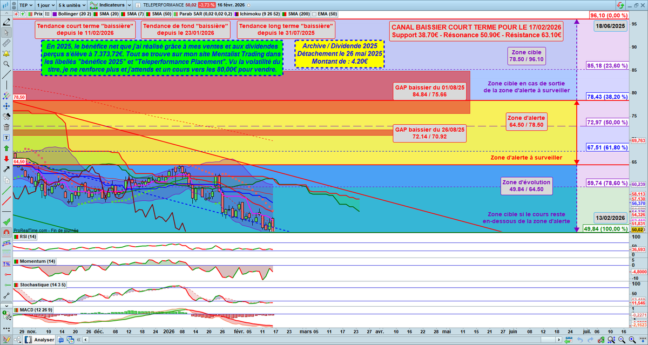This screenshot has width=648, height=345.
Task: Select the green trendline tool
Action: pos(8,190)
